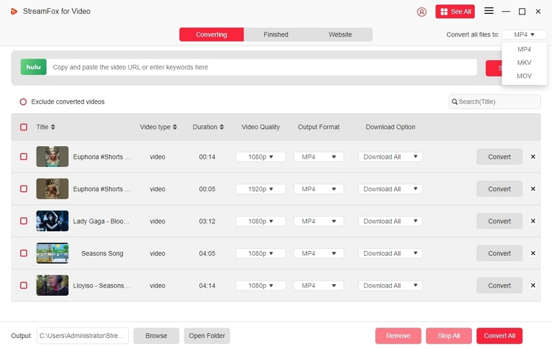Click the Remove button

pyautogui.click(x=398, y=336)
